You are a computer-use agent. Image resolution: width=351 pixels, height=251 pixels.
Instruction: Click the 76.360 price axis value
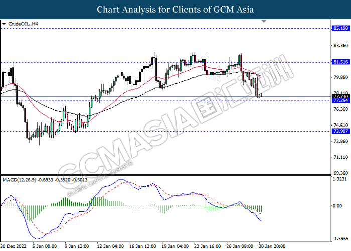[340, 109]
